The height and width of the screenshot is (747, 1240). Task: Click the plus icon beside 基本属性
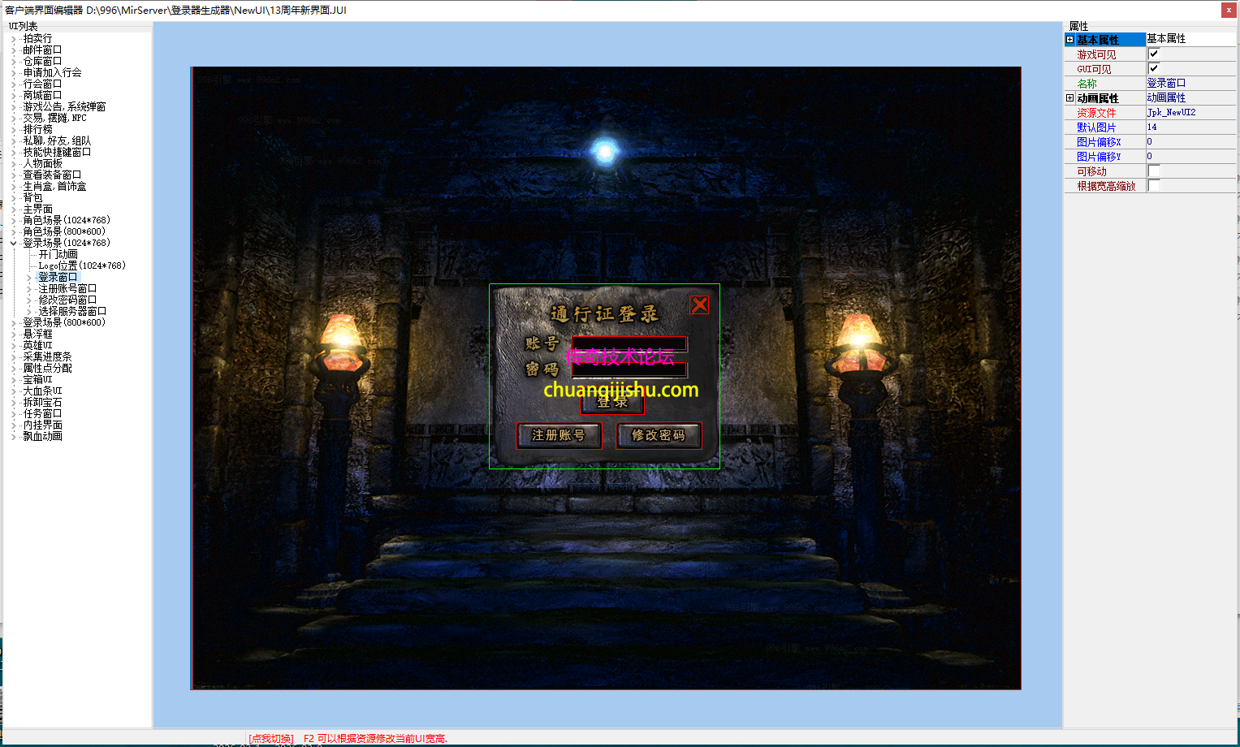click(x=1069, y=40)
